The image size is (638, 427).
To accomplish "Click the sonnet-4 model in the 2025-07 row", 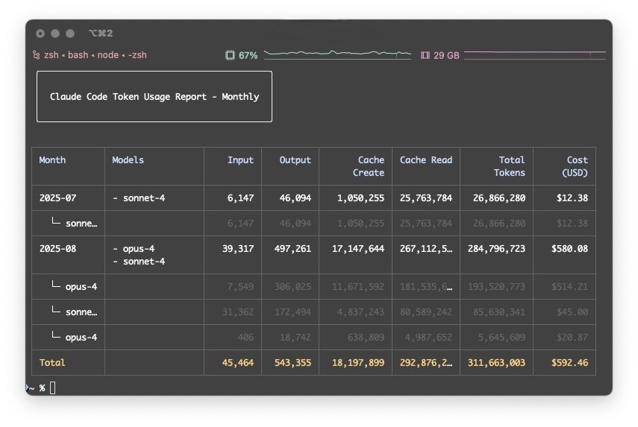I will (139, 198).
